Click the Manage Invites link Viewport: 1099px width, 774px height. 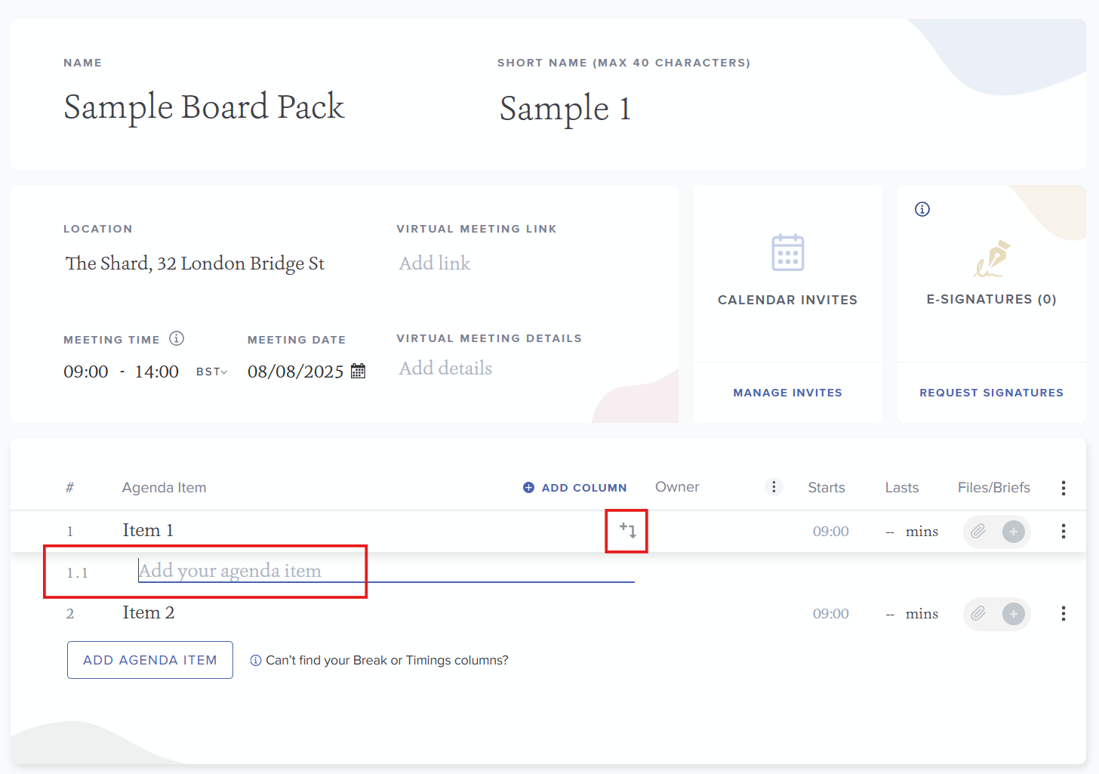tap(787, 393)
